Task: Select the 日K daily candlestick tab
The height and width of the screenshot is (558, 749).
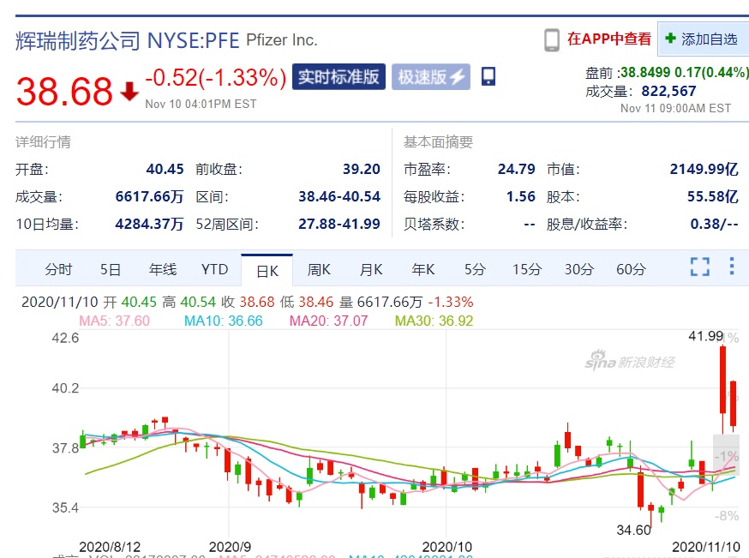Action: (267, 271)
